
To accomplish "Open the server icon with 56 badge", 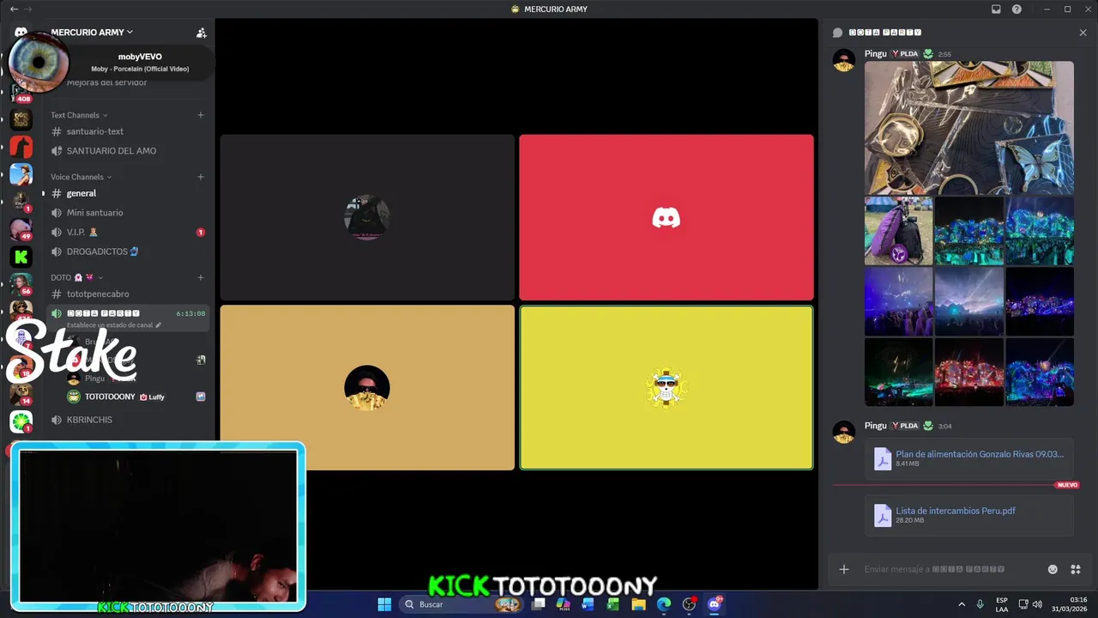I will pos(21,283).
